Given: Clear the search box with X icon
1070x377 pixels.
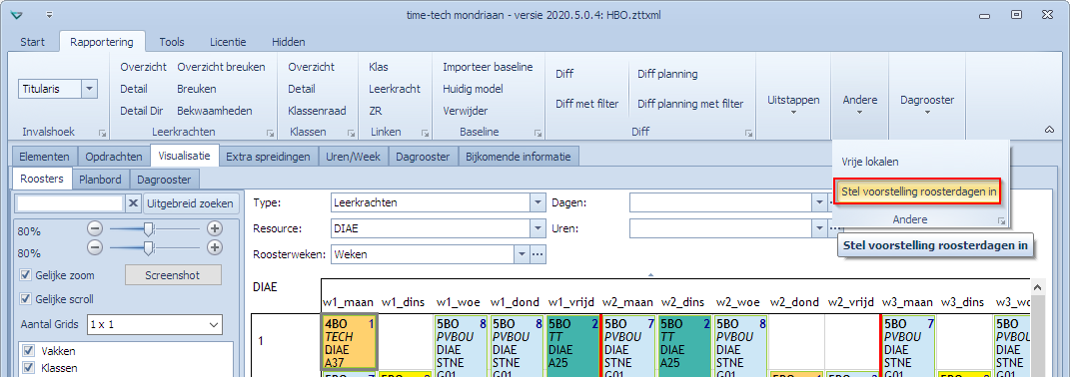Looking at the screenshot, I should click(x=134, y=203).
